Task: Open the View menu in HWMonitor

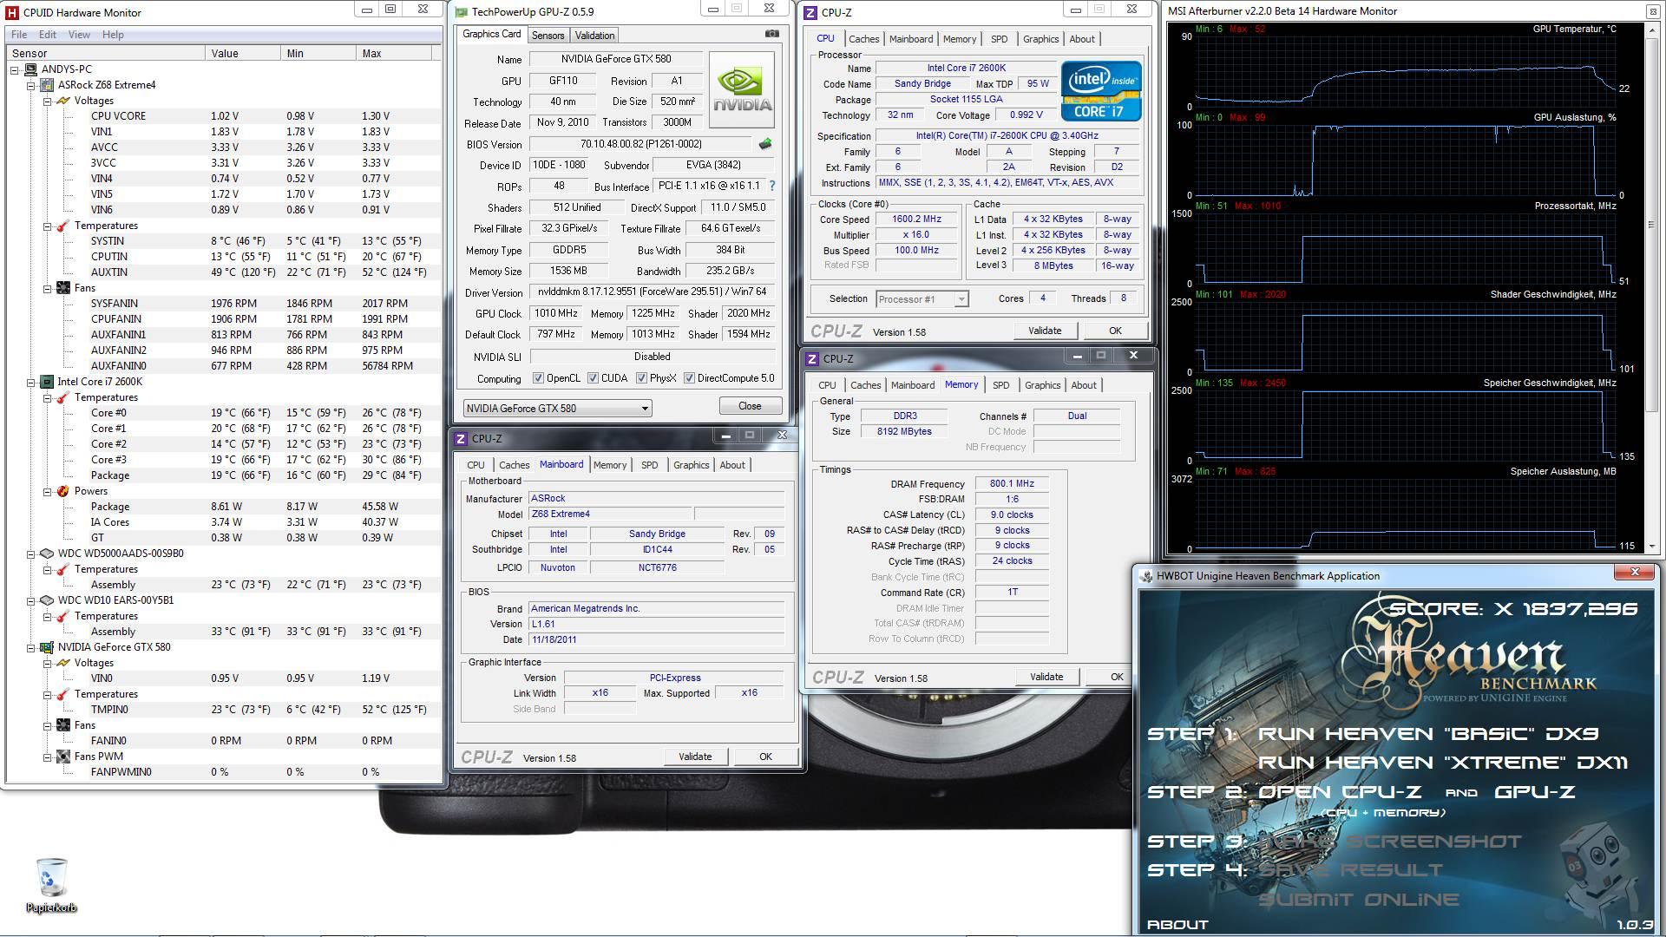Action: (x=79, y=35)
